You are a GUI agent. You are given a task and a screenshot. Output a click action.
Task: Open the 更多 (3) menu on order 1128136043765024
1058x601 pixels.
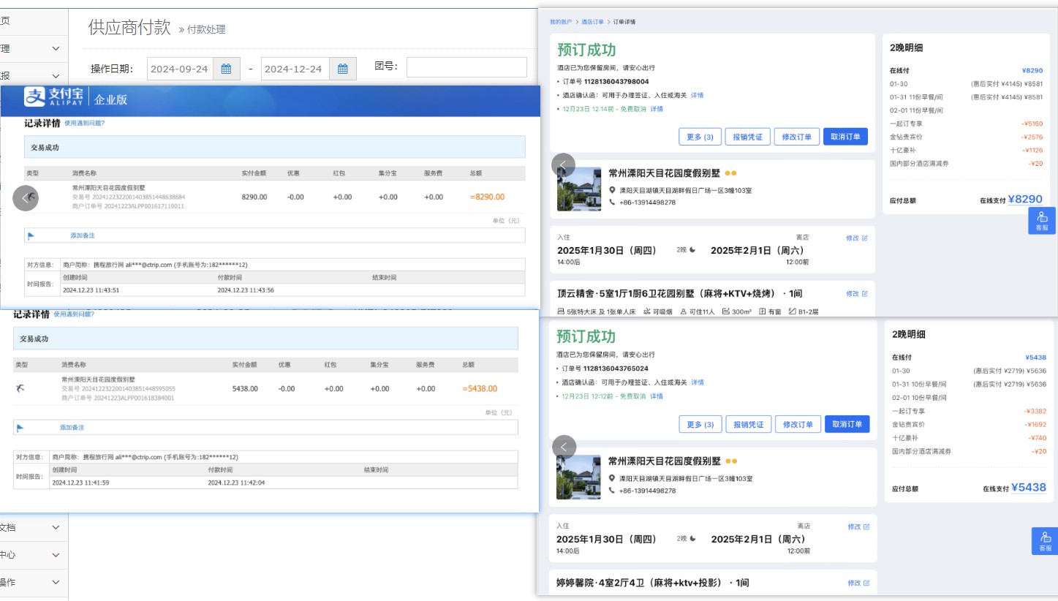[700, 424]
